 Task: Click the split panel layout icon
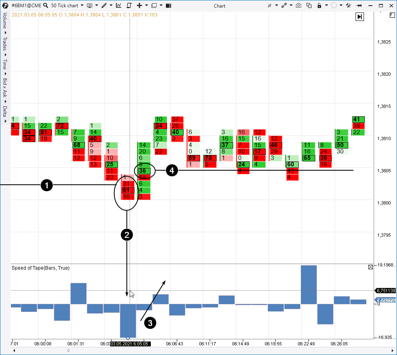pos(168,6)
